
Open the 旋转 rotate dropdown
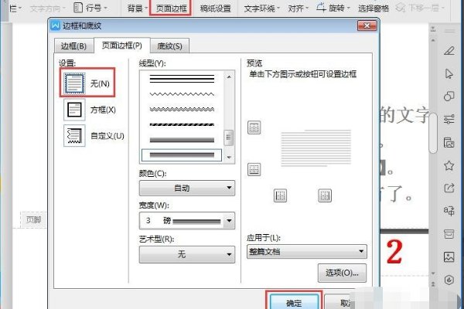coord(333,8)
